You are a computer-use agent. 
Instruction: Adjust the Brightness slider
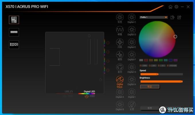coord(161,82)
